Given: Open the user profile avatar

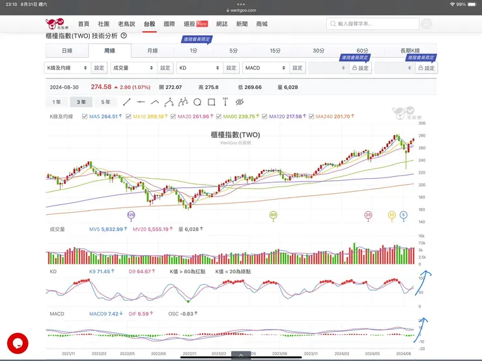Looking at the screenshot, I should pos(427,23).
